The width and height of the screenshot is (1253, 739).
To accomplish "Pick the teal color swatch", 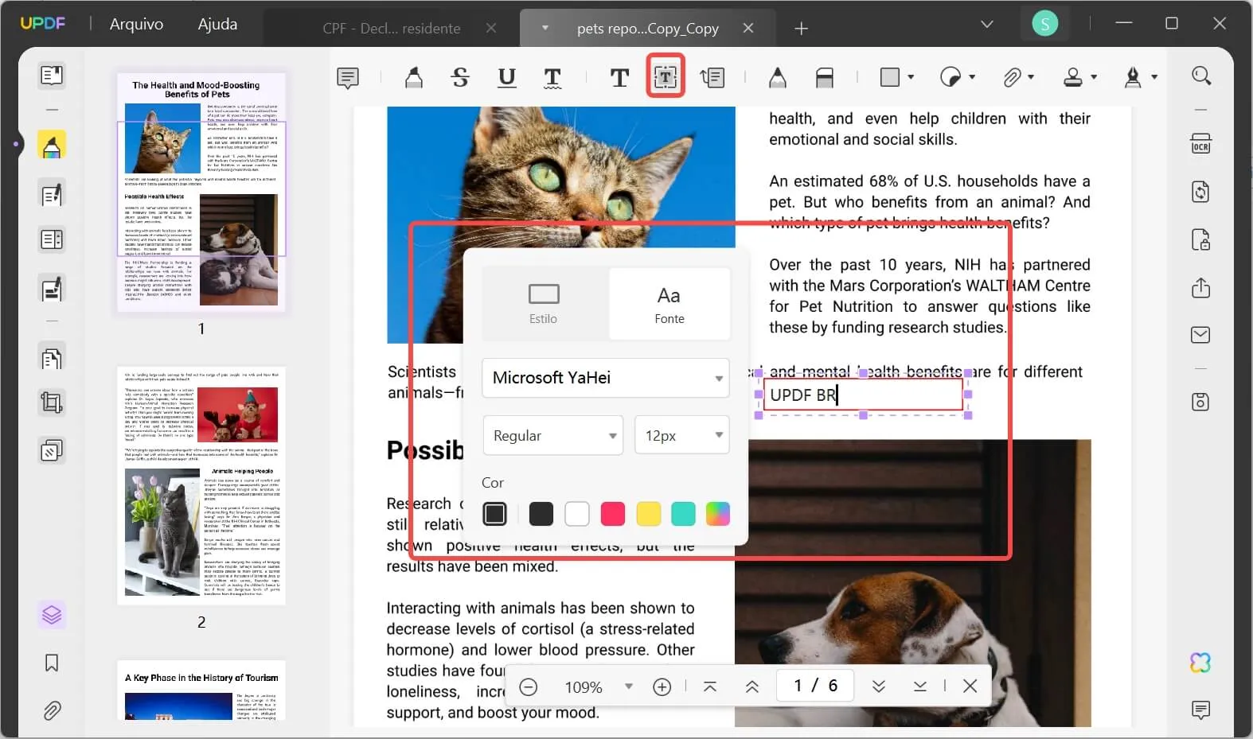I will coord(683,514).
